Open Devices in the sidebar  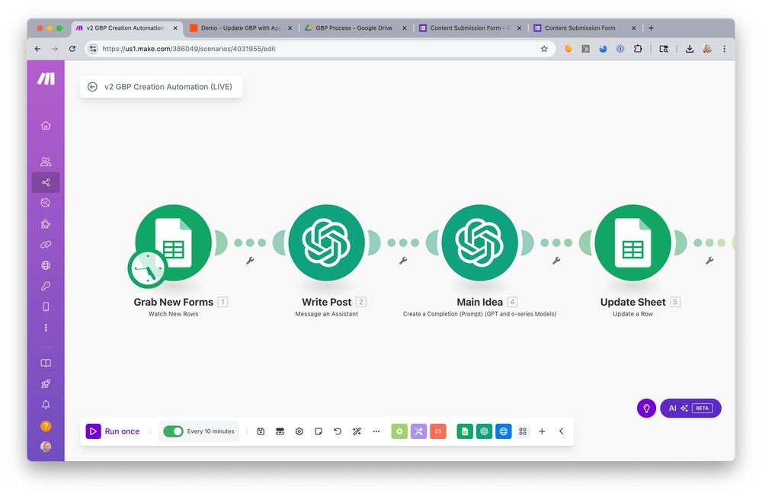tap(46, 307)
